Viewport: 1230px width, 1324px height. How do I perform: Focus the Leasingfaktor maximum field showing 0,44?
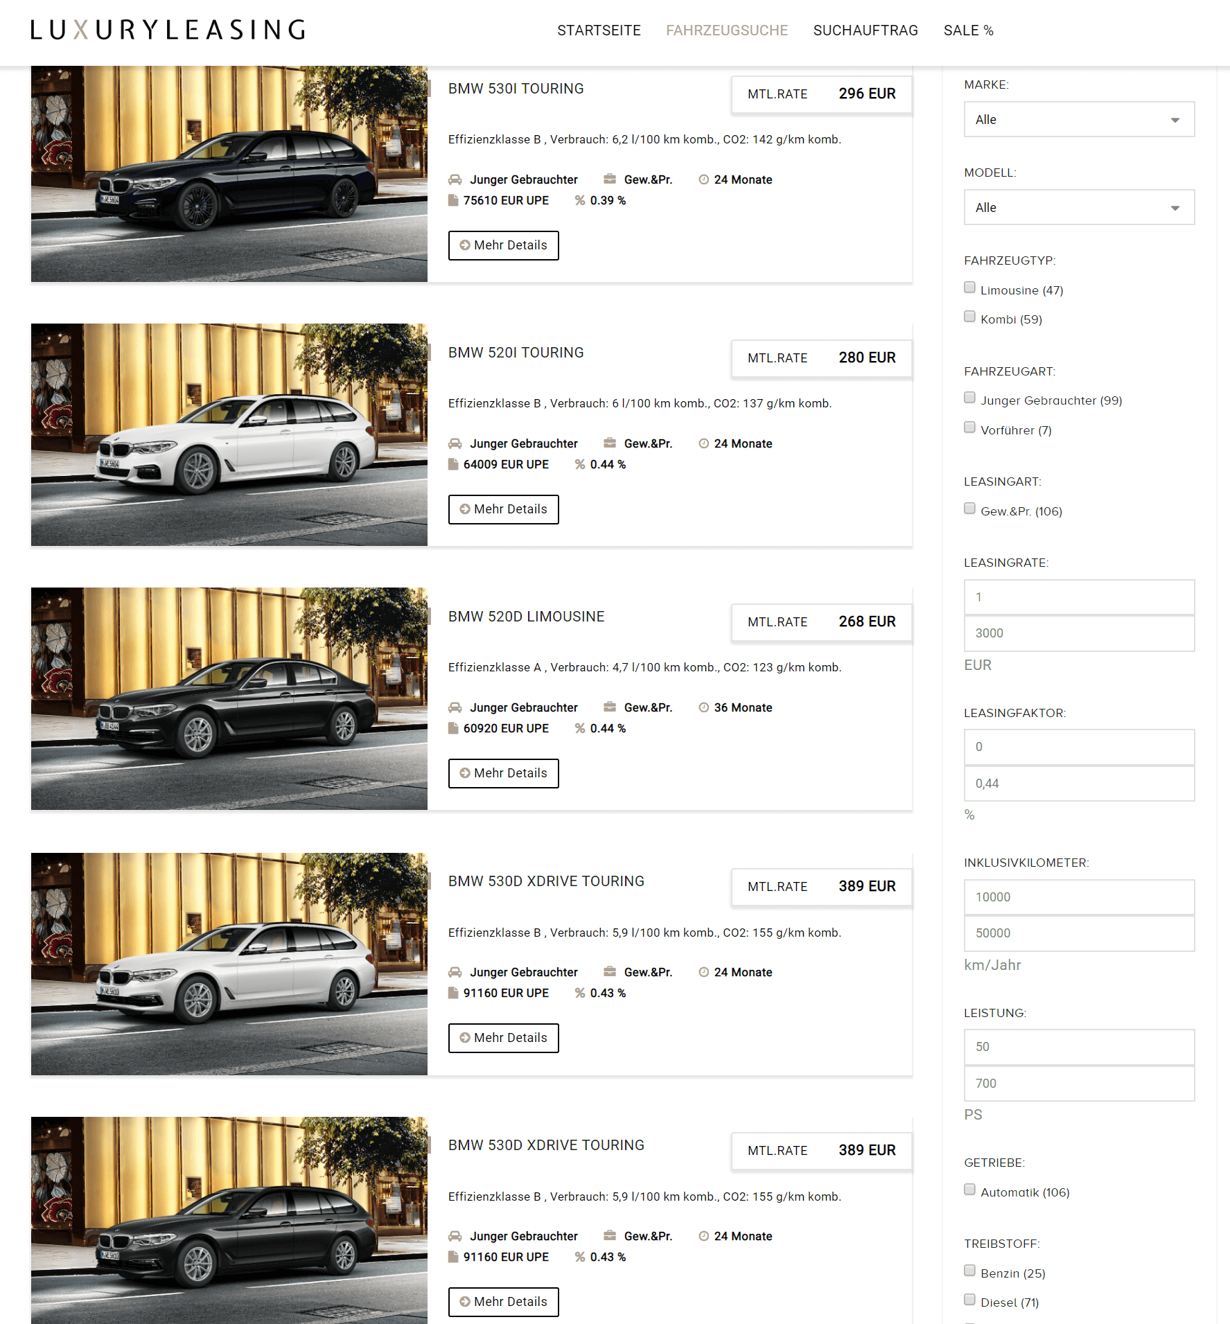(1079, 784)
